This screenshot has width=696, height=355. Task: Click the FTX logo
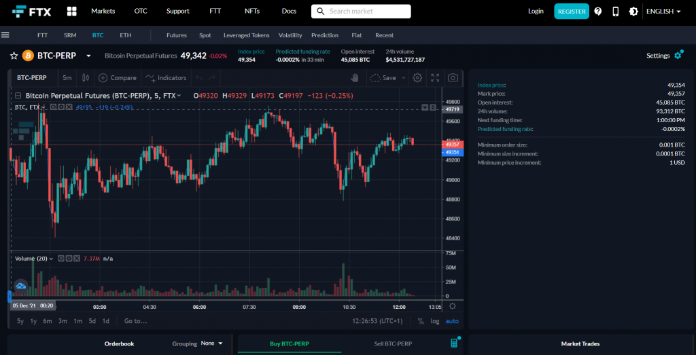pyautogui.click(x=31, y=11)
